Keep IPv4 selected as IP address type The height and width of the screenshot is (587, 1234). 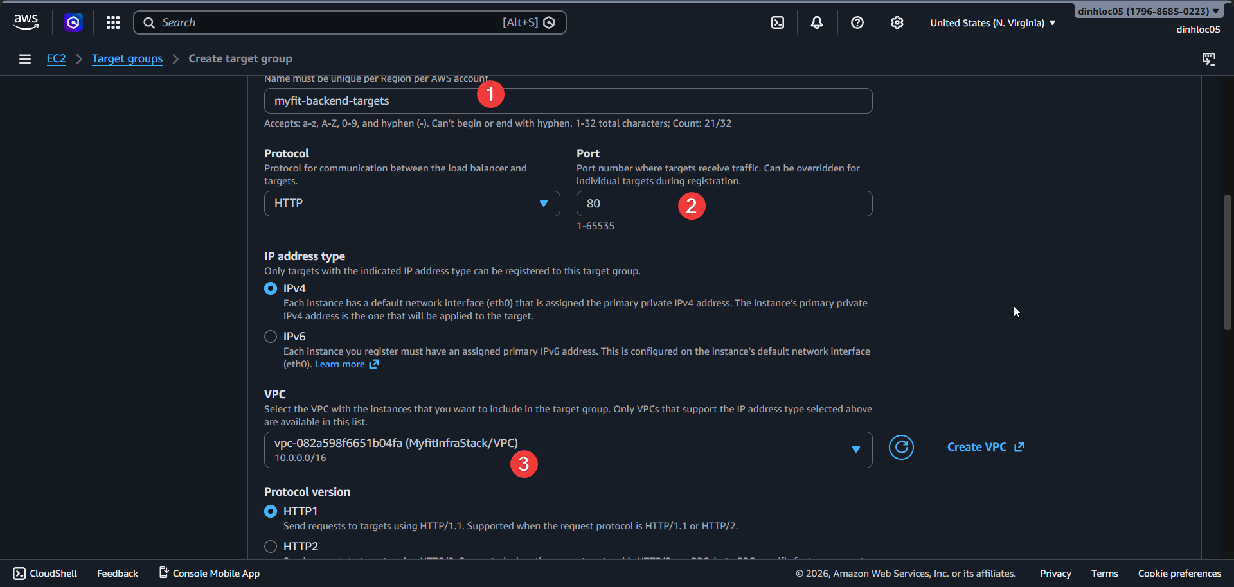tap(270, 288)
